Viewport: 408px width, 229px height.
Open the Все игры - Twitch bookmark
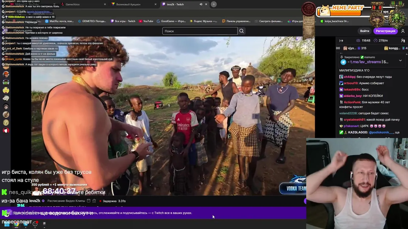[x=123, y=21]
